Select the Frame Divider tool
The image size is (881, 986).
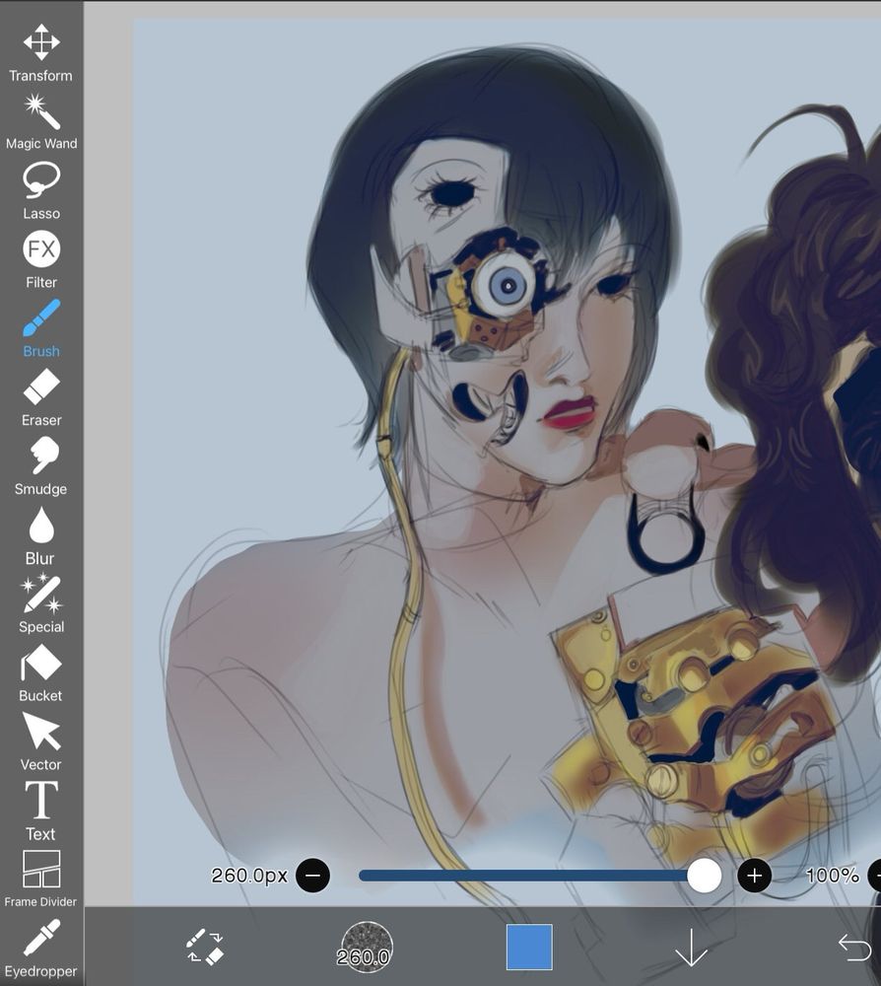(x=40, y=879)
